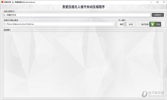Select the 8:00 time value field
The image size is (167, 100).
tap(131, 24)
